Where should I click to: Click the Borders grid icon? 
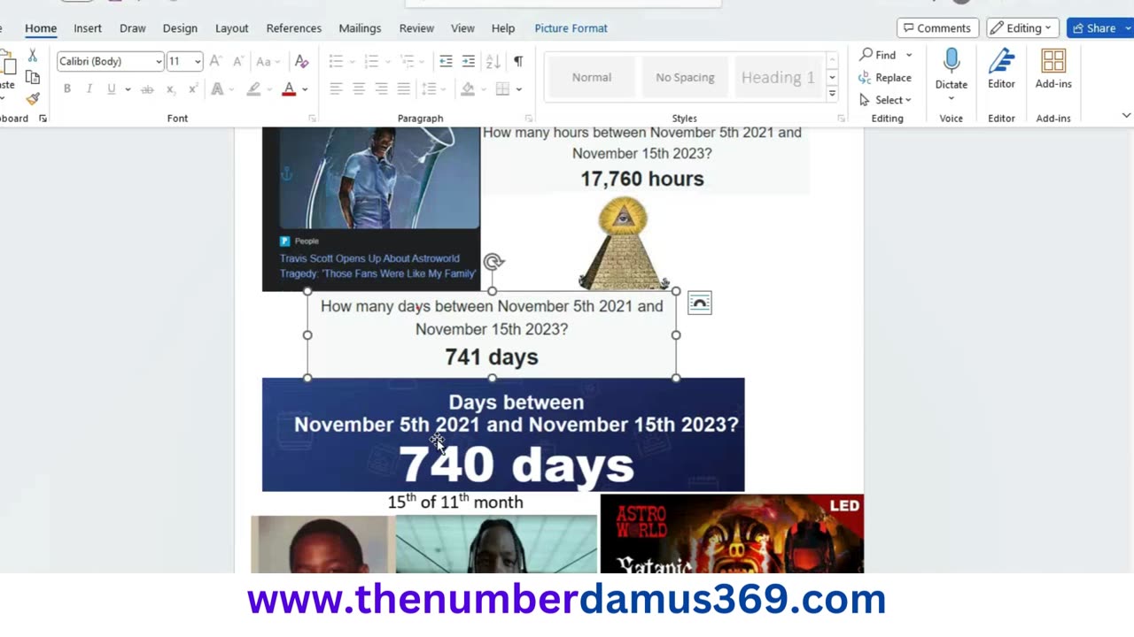(502, 89)
